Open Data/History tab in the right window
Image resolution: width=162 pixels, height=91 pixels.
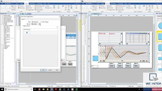pos(113,4)
